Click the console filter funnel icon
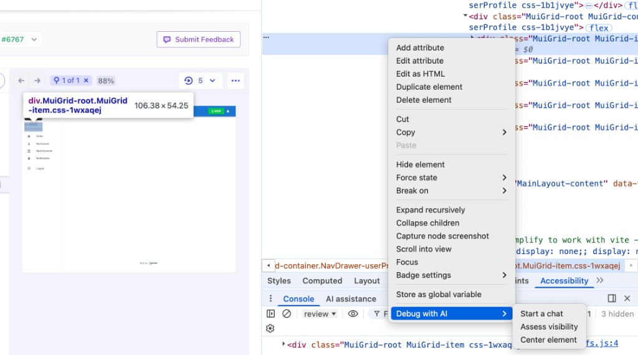This screenshot has width=638, height=355. tap(377, 313)
